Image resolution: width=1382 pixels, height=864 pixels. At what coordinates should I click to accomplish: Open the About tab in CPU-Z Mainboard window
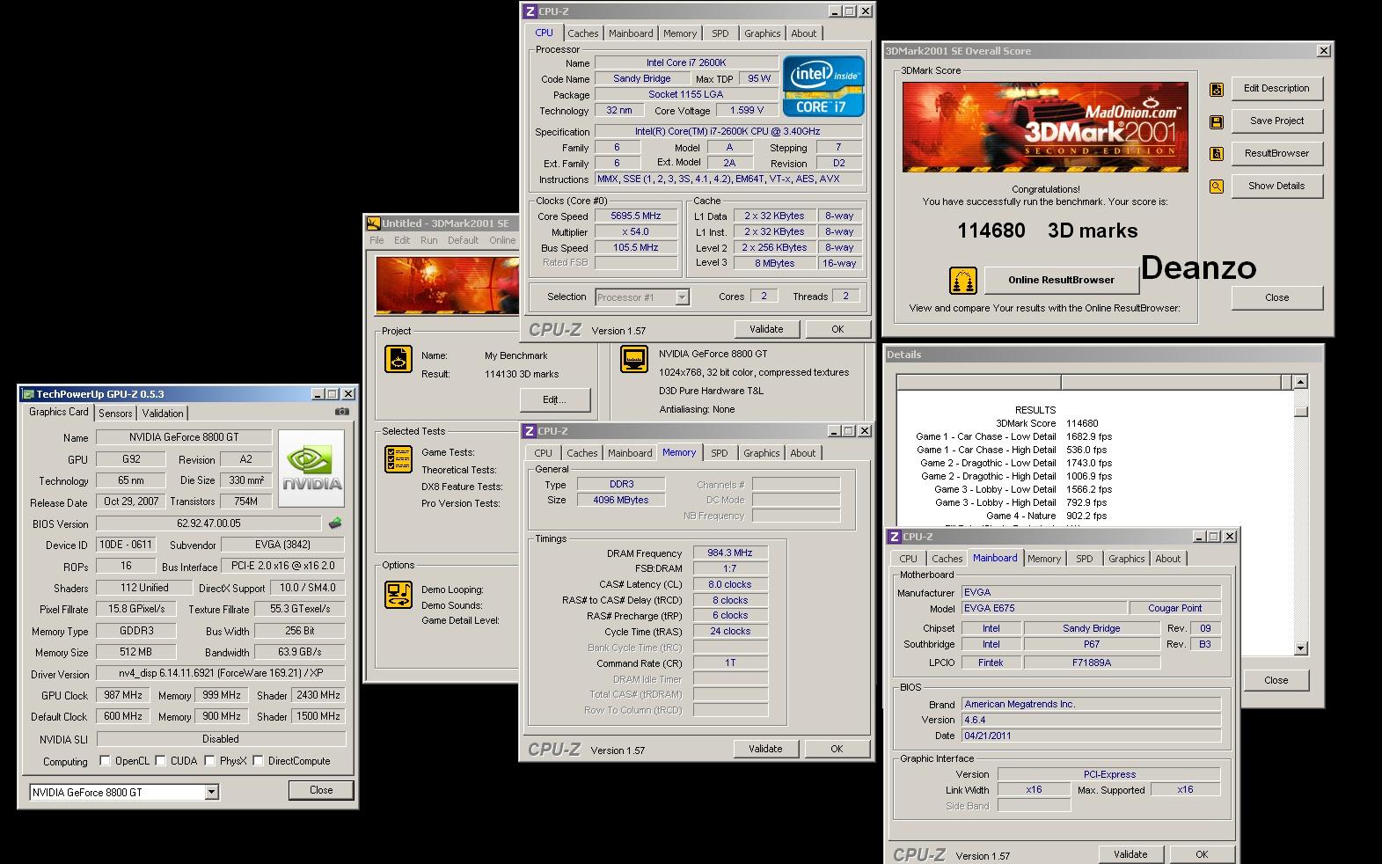coord(1168,559)
